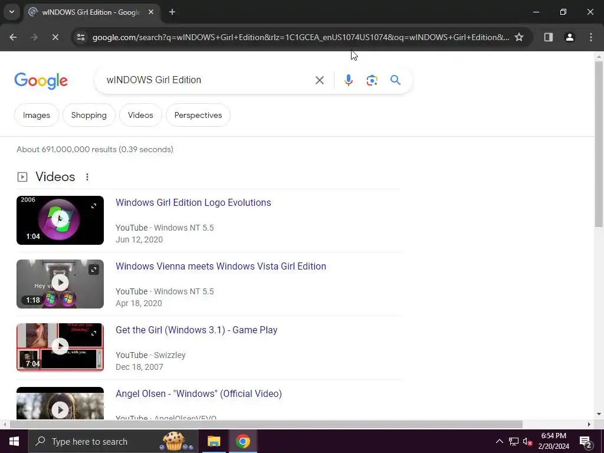Filter results by Perspectives
Viewport: 604px width, 453px height.
click(198, 115)
